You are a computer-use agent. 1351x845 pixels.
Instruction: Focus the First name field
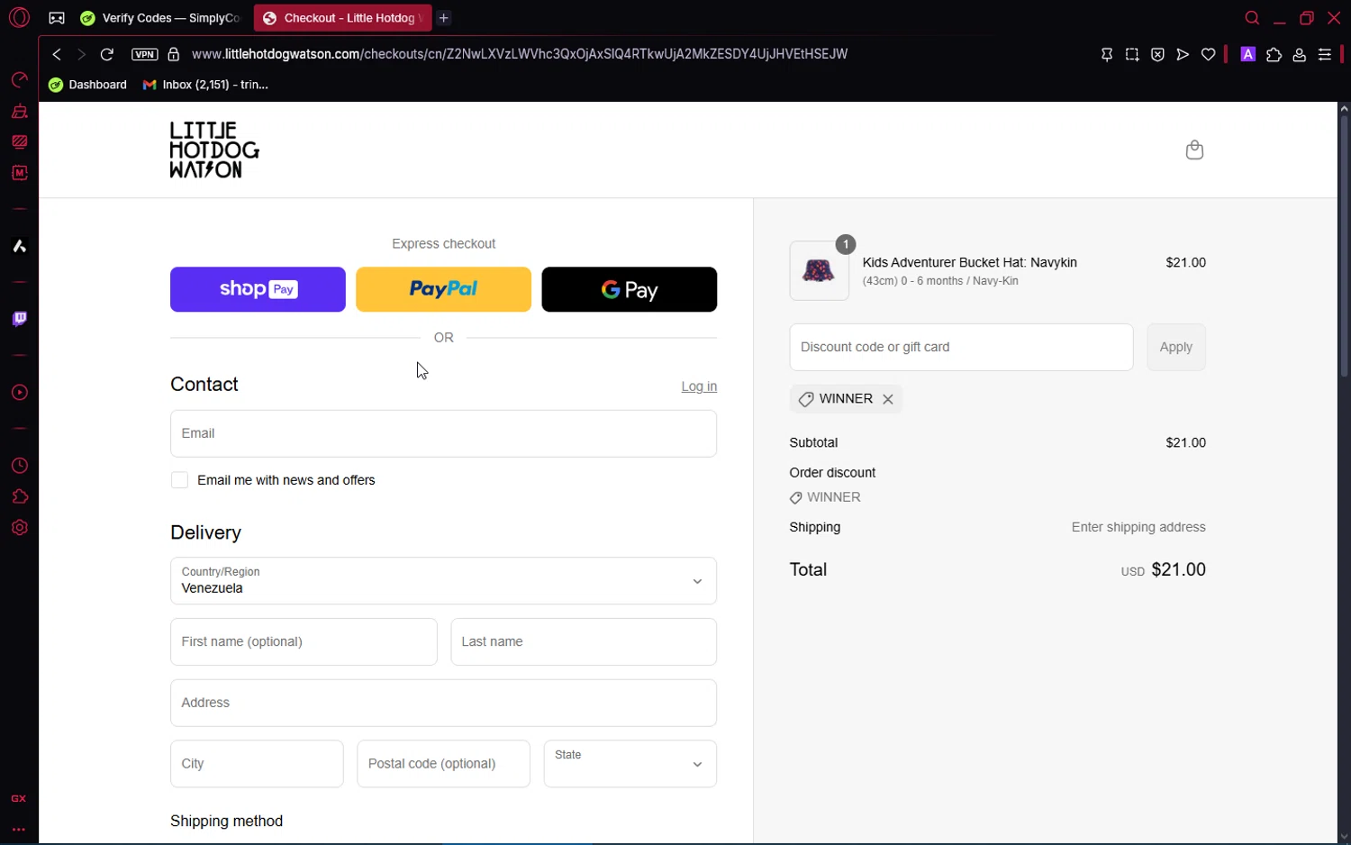(304, 641)
